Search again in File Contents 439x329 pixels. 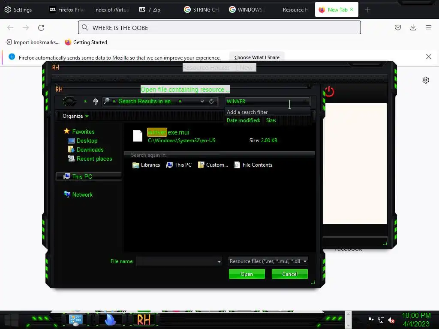coord(253,165)
